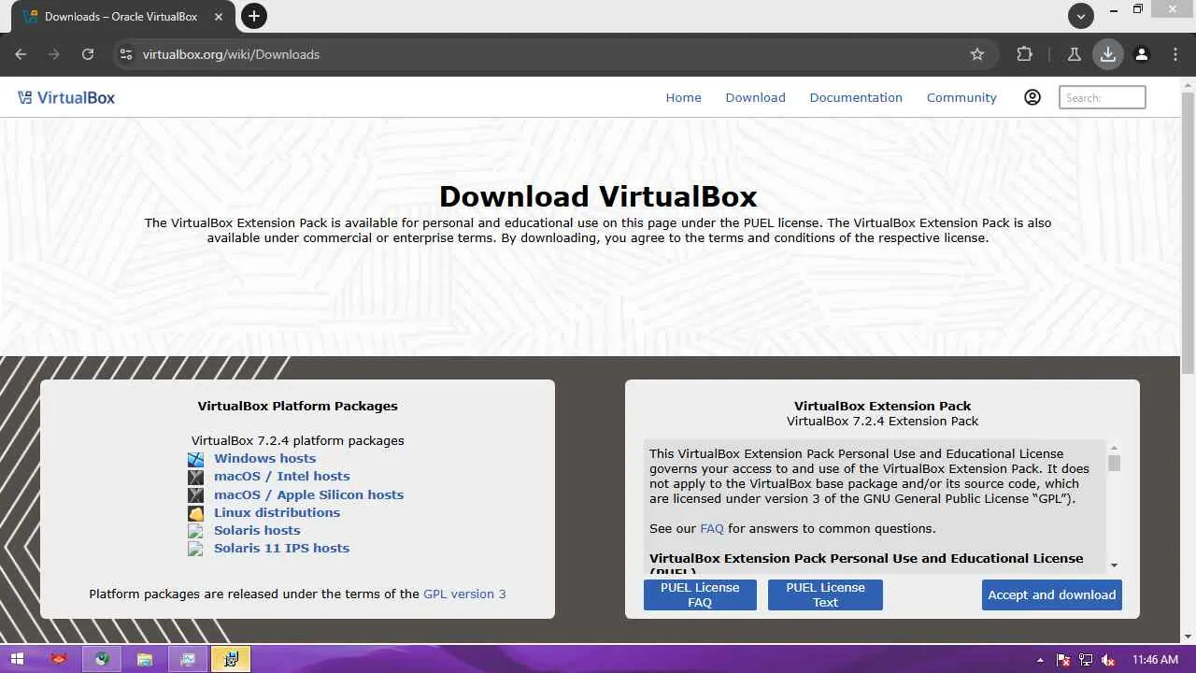Open the Action Center flag tray icon
The width and height of the screenshot is (1196, 673).
(x=1063, y=660)
